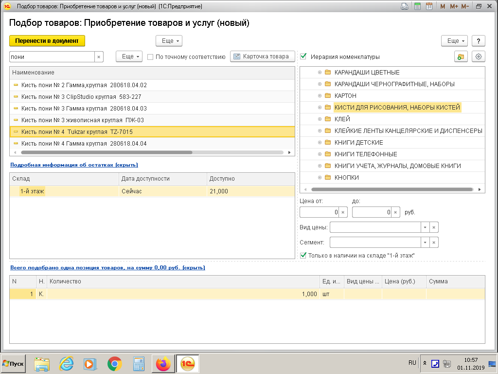Image resolution: width=498 pixels, height=374 pixels.
Task: Hide detailed stock information link
Action: click(74, 165)
